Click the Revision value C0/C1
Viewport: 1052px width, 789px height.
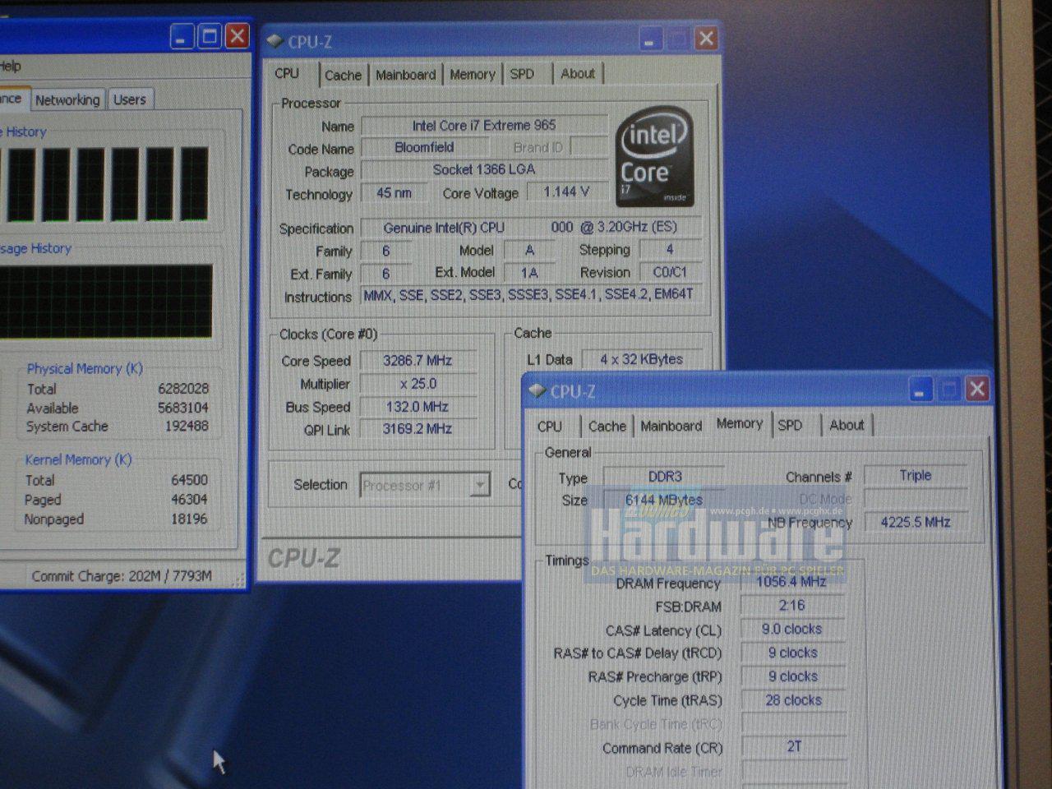coord(670,272)
